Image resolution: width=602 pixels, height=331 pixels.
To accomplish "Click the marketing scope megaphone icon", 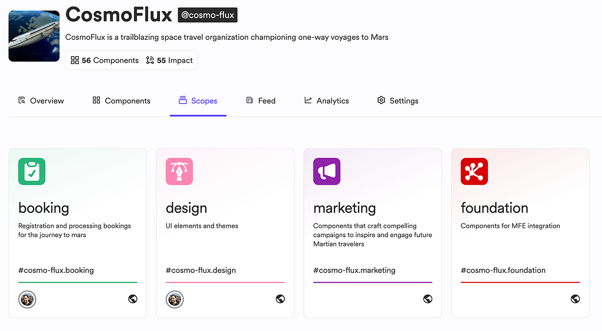I will point(327,171).
